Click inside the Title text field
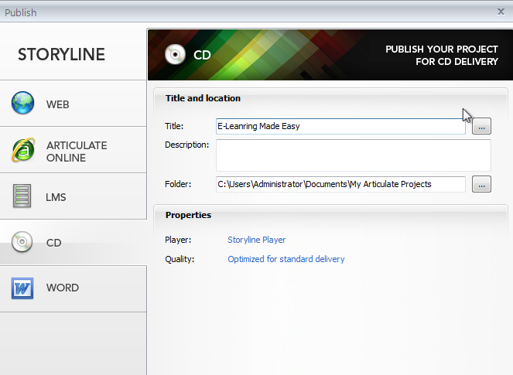The height and width of the screenshot is (375, 513). [x=340, y=126]
